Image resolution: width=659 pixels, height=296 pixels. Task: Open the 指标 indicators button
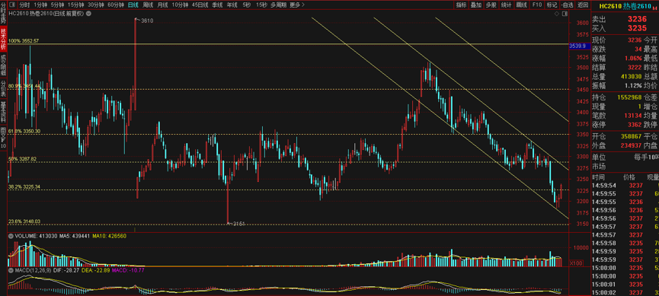[x=462, y=5]
